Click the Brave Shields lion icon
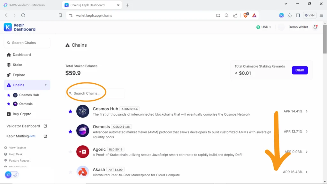This screenshot has height=184, width=327. (246, 15)
